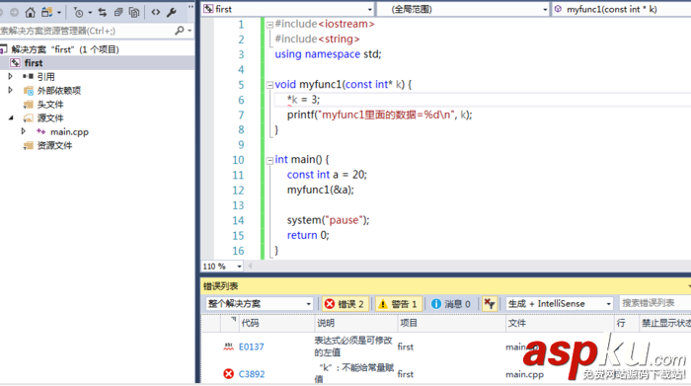The image size is (691, 386).
Task: Click the show all files icon
Action: click(134, 12)
